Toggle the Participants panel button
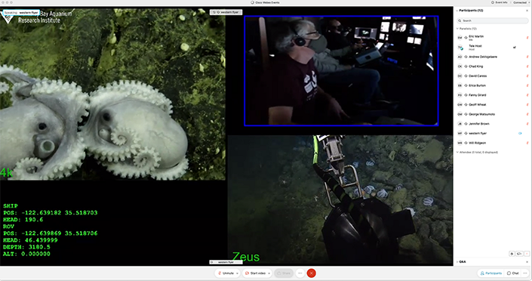Screen dimensions: 532x281 coord(491,273)
